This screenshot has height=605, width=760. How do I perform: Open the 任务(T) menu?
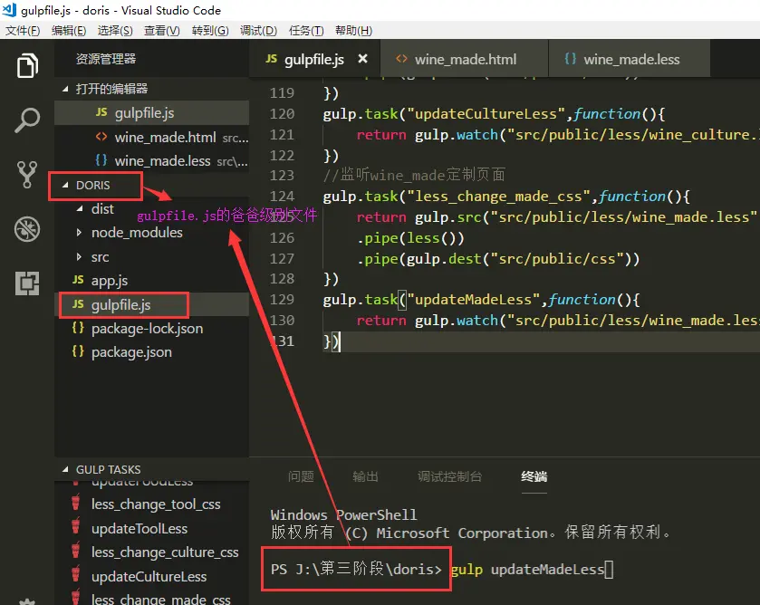coord(306,31)
